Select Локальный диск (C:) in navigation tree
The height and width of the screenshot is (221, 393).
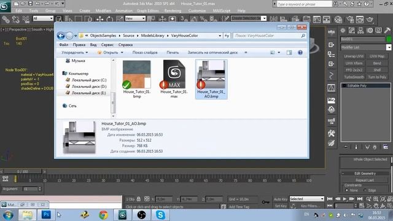click(x=86, y=80)
